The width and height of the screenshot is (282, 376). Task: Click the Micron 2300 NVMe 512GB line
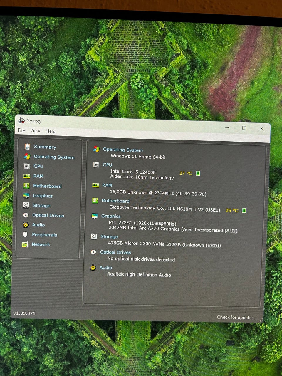164,244
